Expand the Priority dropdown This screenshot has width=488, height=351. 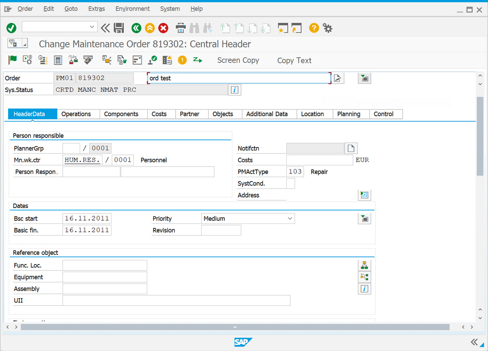(290, 219)
